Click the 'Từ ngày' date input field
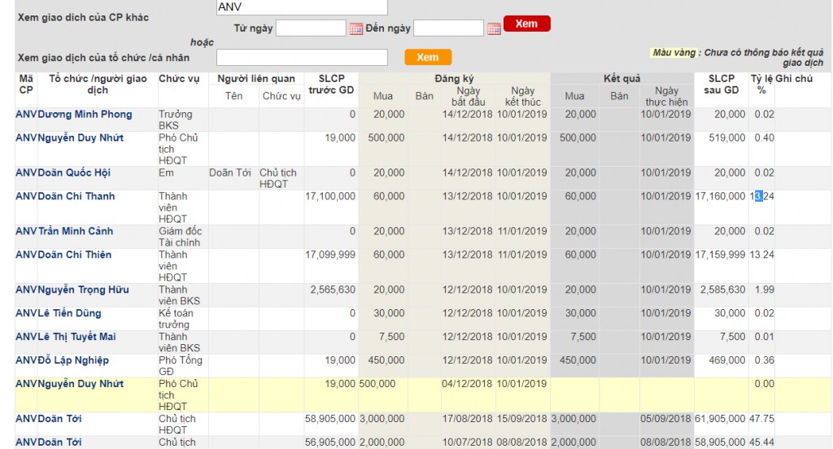The image size is (833, 449). [311, 28]
